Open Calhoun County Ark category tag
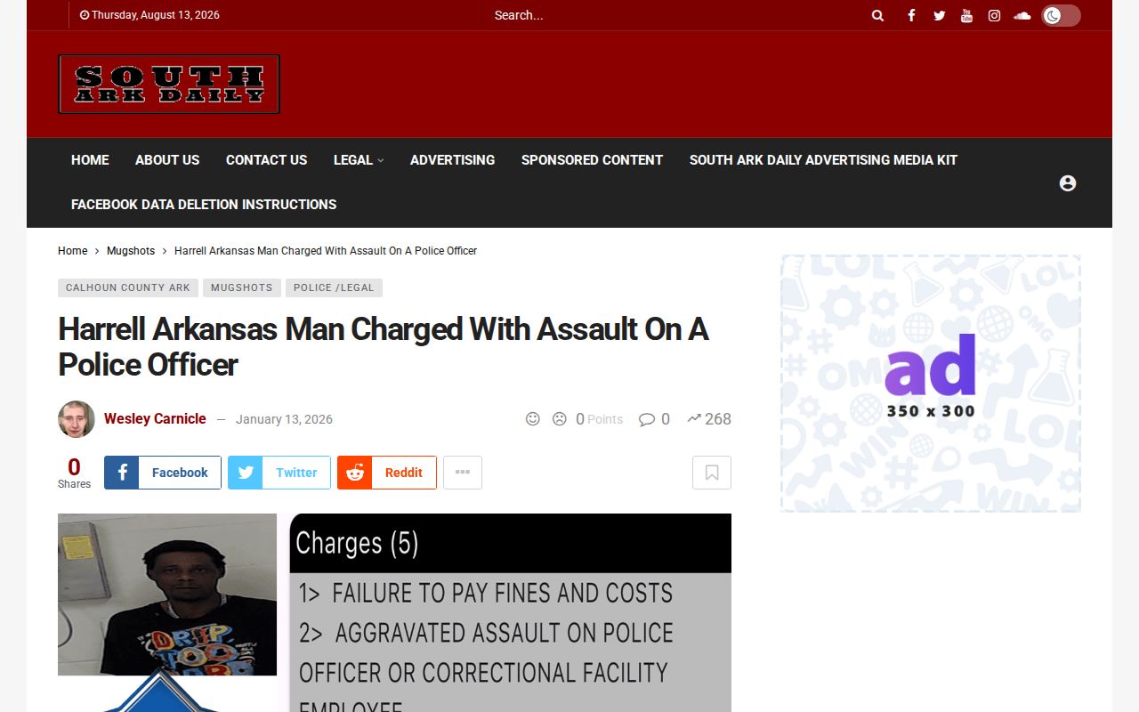This screenshot has height=712, width=1139. pos(128,287)
